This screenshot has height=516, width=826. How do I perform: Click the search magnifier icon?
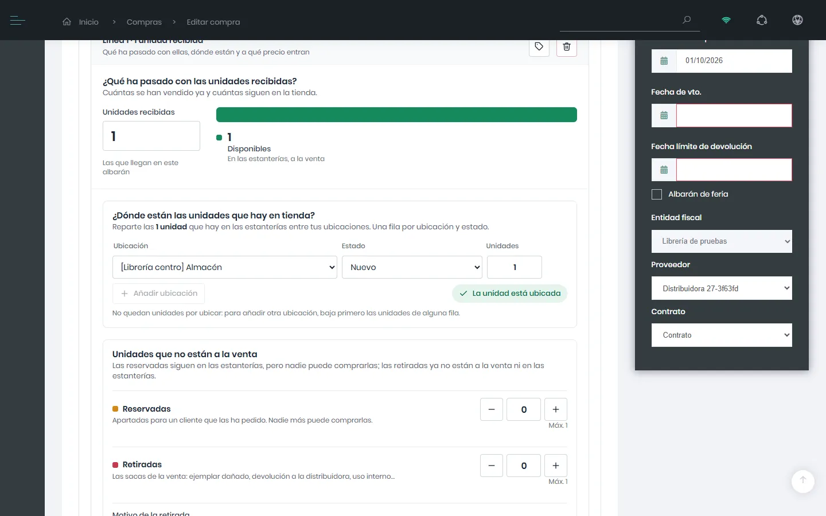tap(687, 20)
